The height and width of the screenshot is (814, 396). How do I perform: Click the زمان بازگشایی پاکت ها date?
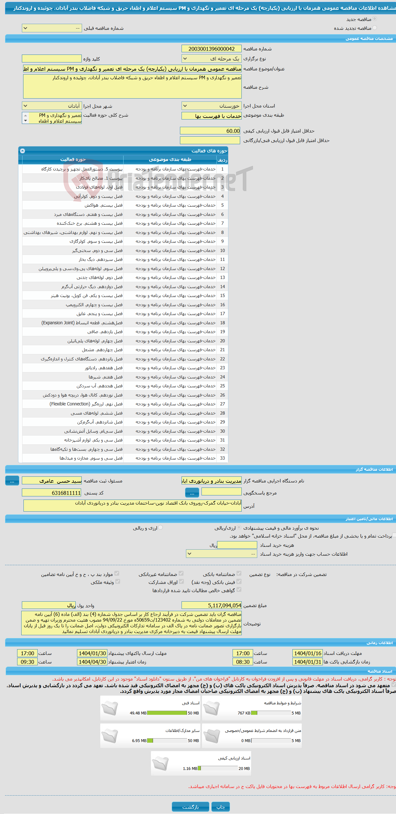[308, 662]
